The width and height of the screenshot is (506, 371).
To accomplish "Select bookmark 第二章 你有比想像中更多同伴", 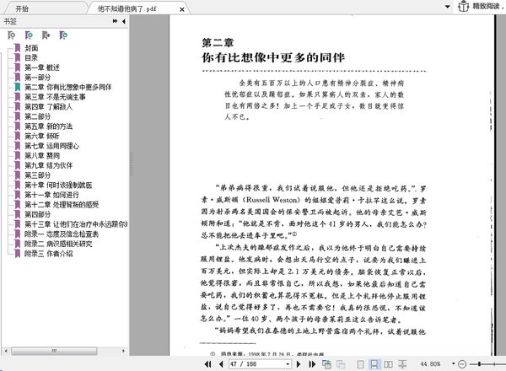I will [x=68, y=87].
